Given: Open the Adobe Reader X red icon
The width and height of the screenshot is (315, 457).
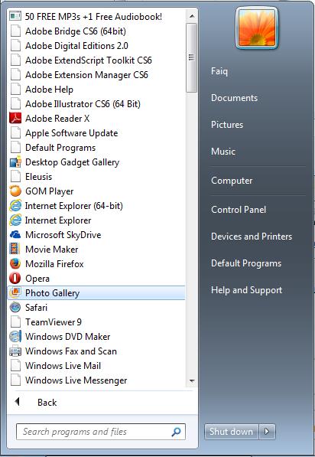Looking at the screenshot, I should point(15,119).
